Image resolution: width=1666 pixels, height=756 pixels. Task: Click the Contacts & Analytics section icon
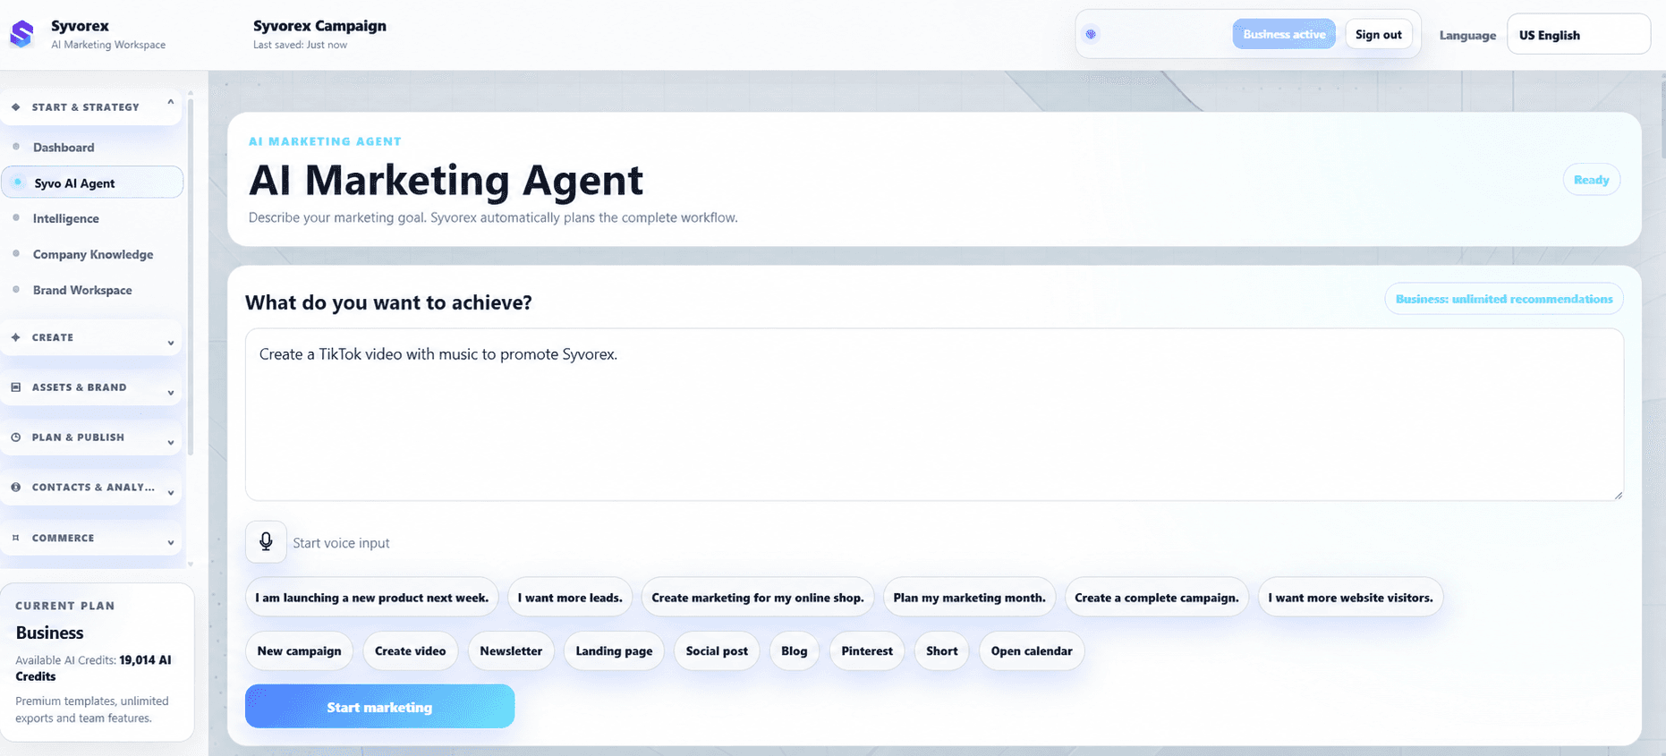[16, 488]
